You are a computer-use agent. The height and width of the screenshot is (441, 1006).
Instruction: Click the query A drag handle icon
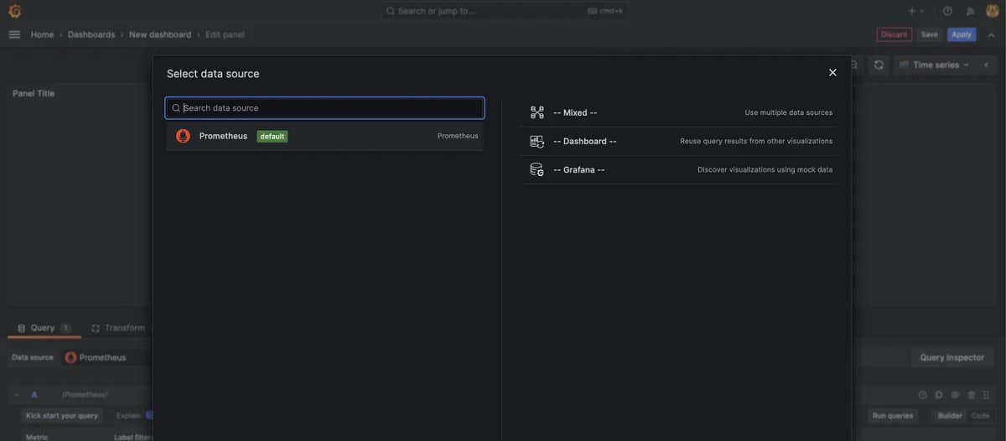[986, 395]
